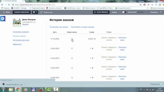Bookmark page with star icon

coord(140,5)
